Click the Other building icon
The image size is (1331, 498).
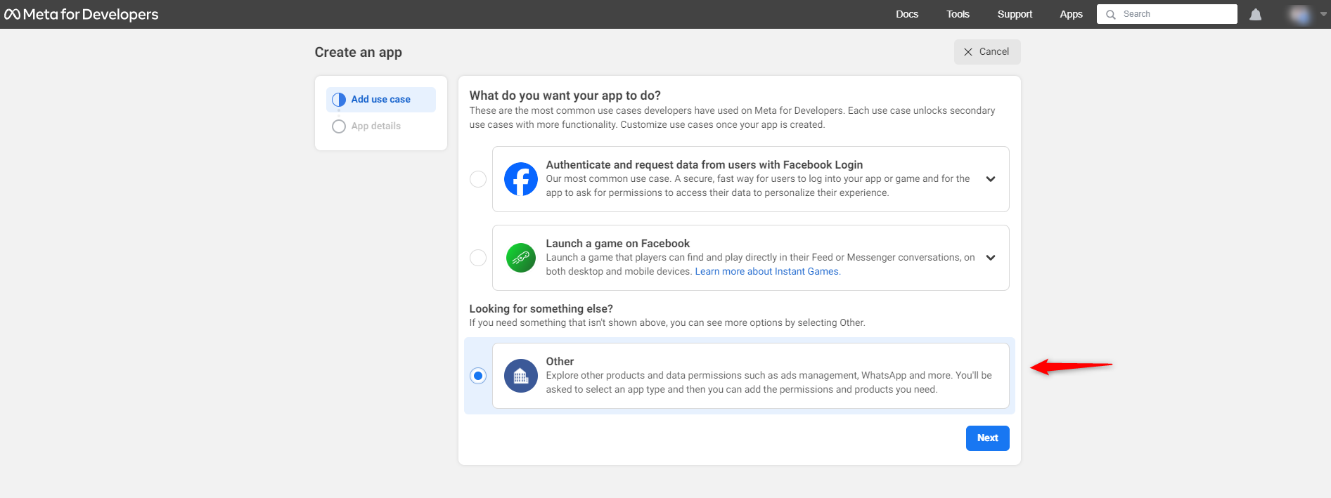tap(521, 376)
